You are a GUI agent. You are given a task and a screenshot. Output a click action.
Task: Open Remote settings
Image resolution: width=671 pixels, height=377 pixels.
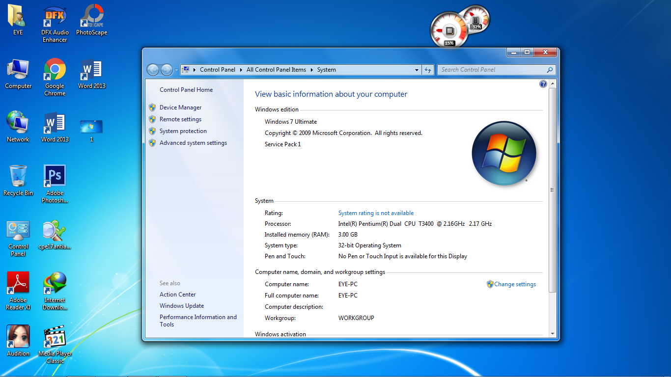click(180, 119)
